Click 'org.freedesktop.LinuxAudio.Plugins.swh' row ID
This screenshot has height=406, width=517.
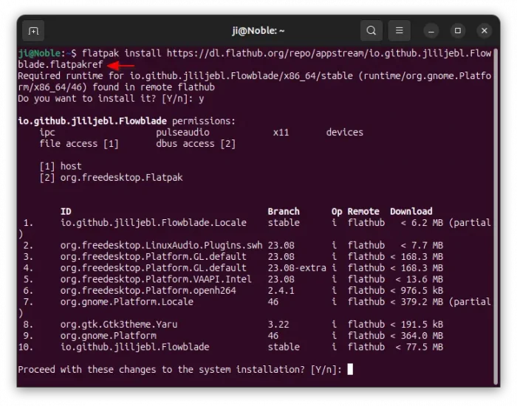(161, 245)
